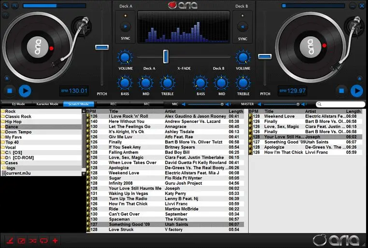This screenshot has height=248, width=368.
Task: Click the Deck A PITCH slider handle
Action: click(x=102, y=47)
